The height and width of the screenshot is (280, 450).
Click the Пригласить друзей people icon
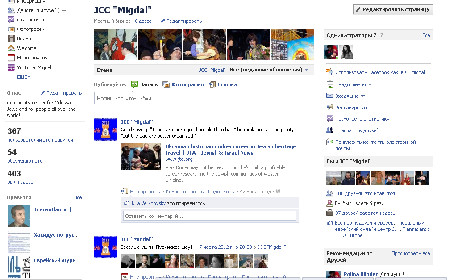coord(330,130)
